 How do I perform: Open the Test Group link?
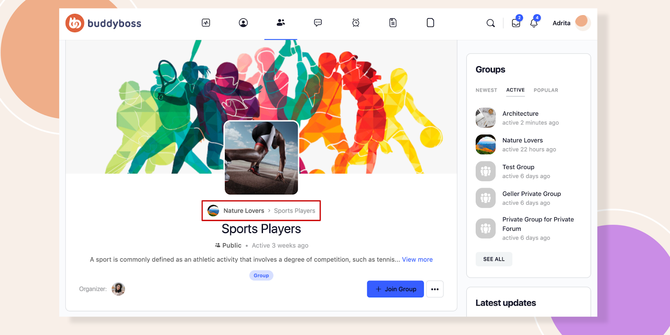pyautogui.click(x=518, y=167)
